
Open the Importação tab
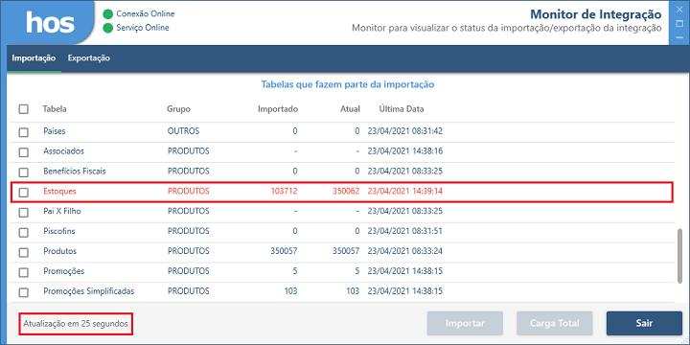(x=34, y=58)
